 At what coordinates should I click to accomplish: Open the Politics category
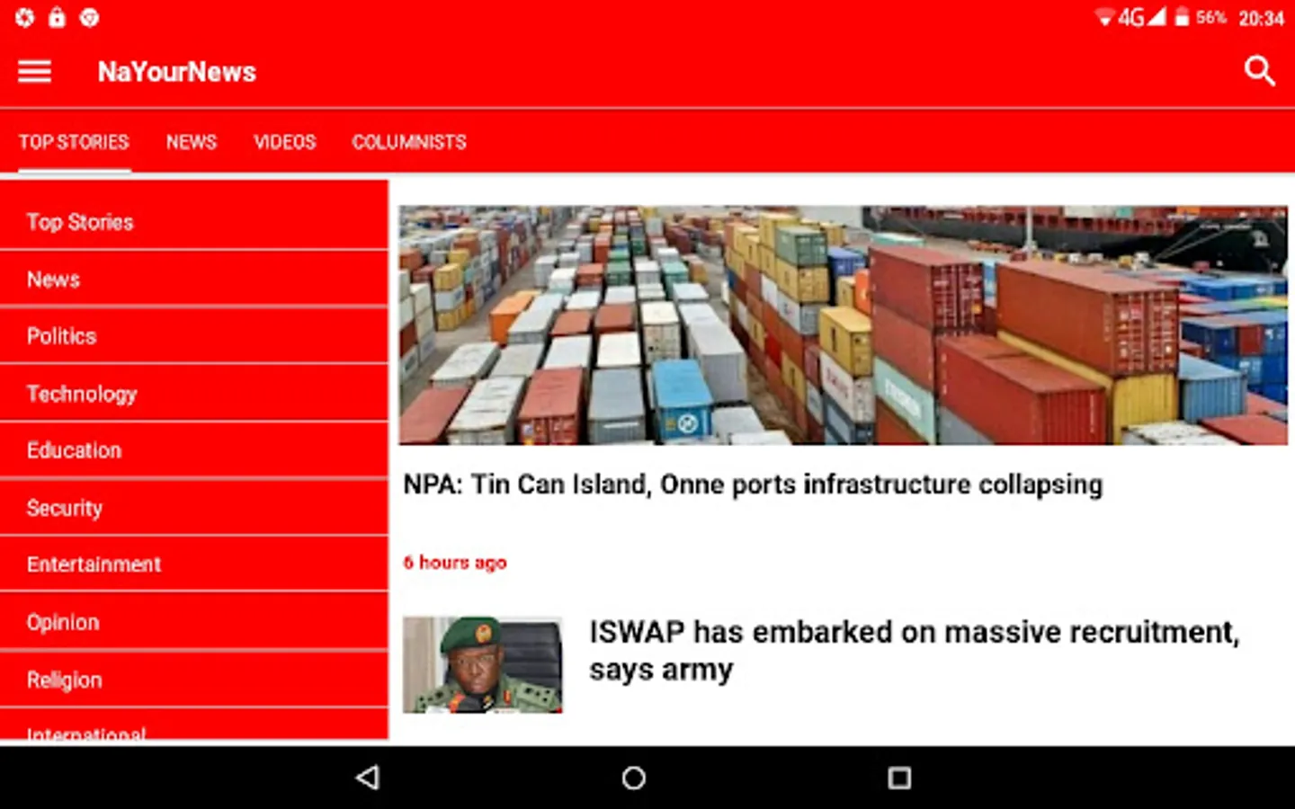click(194, 336)
